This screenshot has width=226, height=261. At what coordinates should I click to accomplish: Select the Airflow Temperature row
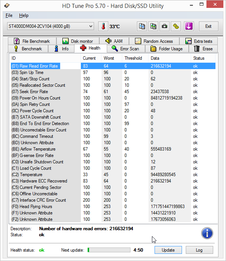pyautogui.click(x=113, y=149)
